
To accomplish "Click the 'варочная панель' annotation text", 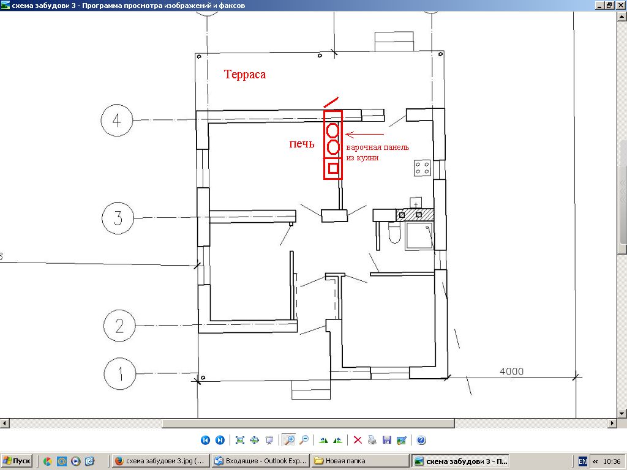I will pyautogui.click(x=377, y=147).
